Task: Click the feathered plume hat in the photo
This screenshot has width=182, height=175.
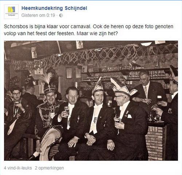Action: coord(48,83)
